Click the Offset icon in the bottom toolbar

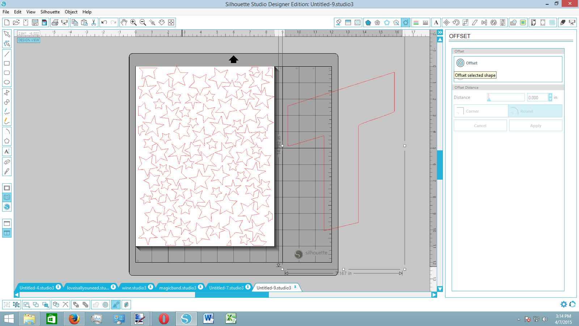(x=105, y=305)
